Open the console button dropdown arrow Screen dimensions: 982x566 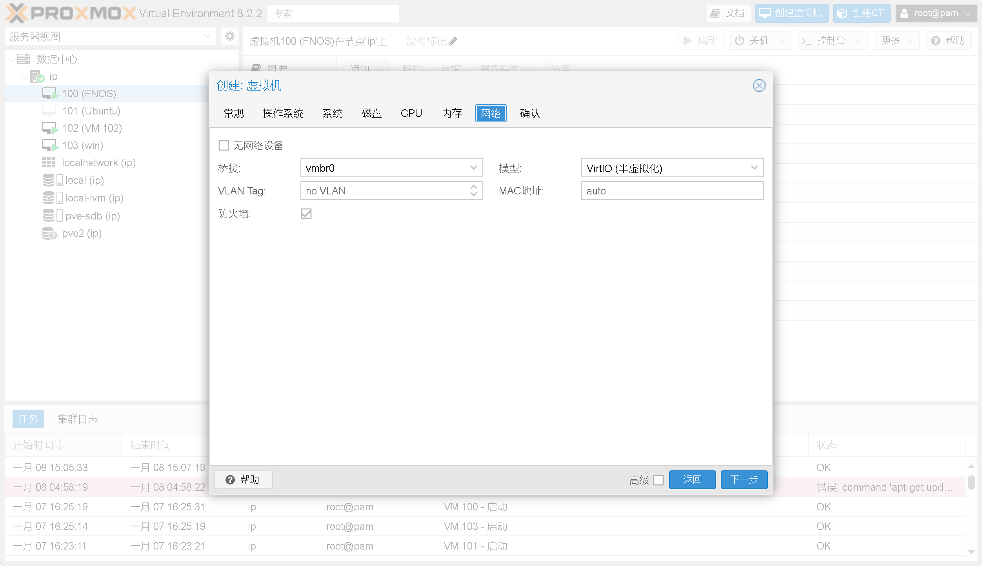[x=858, y=41]
